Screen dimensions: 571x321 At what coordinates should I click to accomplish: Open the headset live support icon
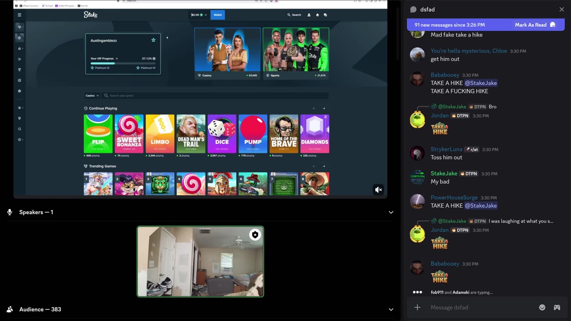point(19,129)
